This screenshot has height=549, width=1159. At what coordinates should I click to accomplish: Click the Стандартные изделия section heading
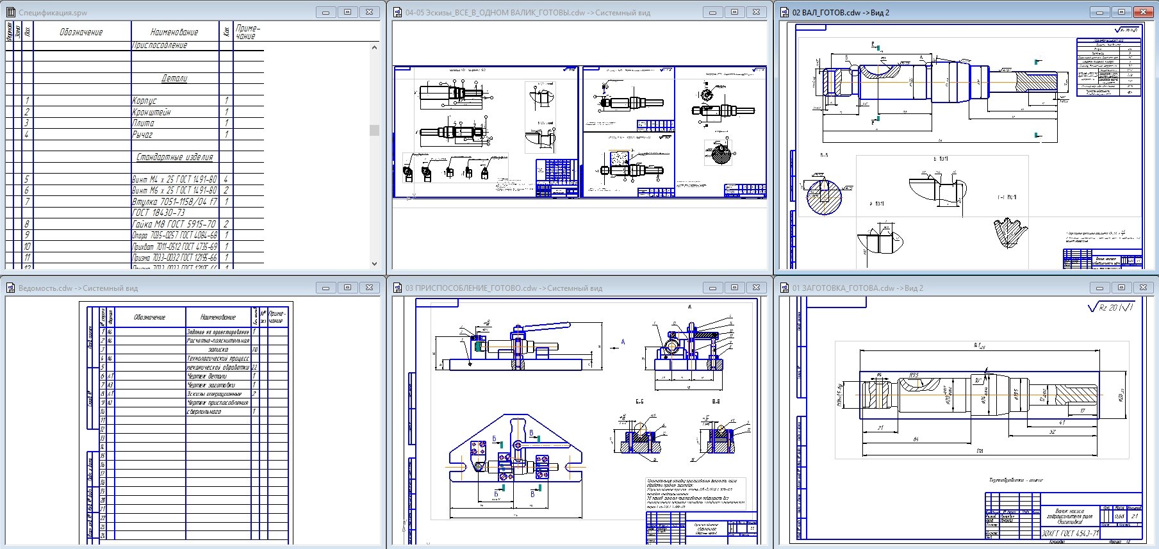point(174,157)
